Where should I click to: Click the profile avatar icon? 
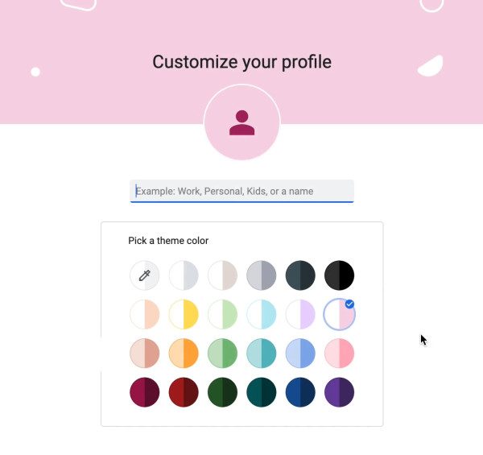pyautogui.click(x=242, y=123)
